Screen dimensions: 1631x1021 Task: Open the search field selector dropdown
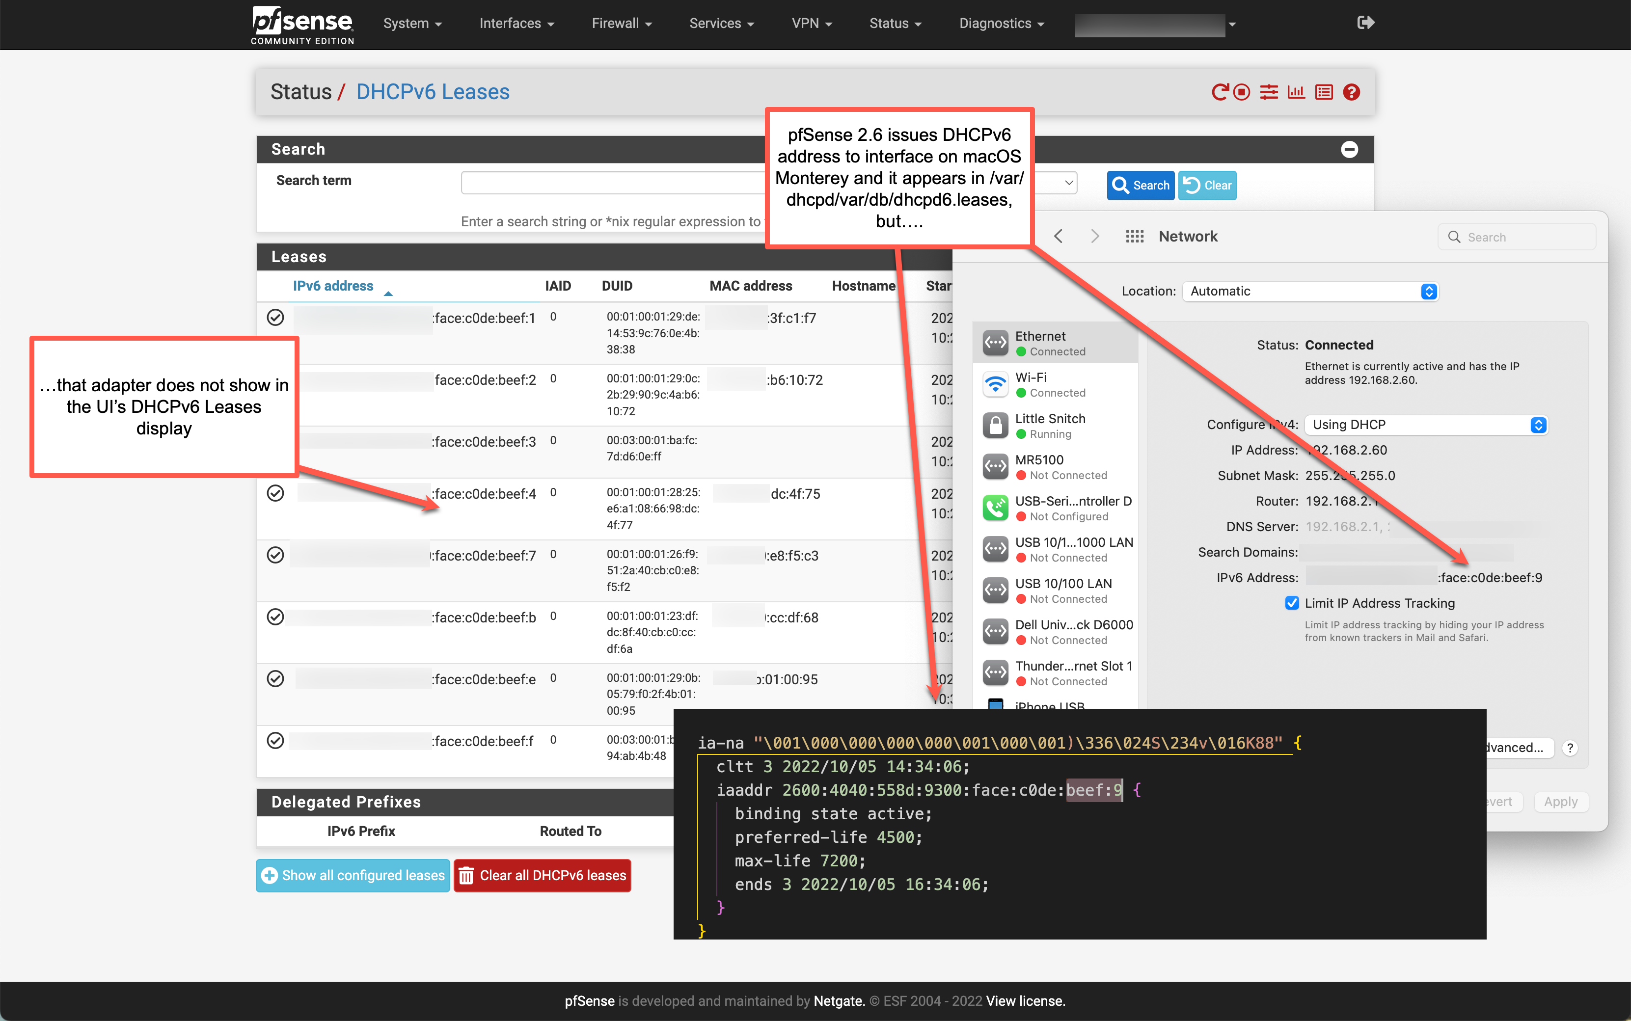(x=1057, y=182)
